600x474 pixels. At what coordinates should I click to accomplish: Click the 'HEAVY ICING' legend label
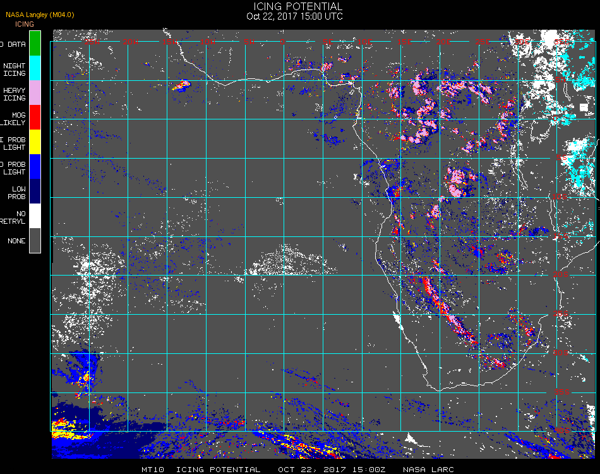[15, 94]
